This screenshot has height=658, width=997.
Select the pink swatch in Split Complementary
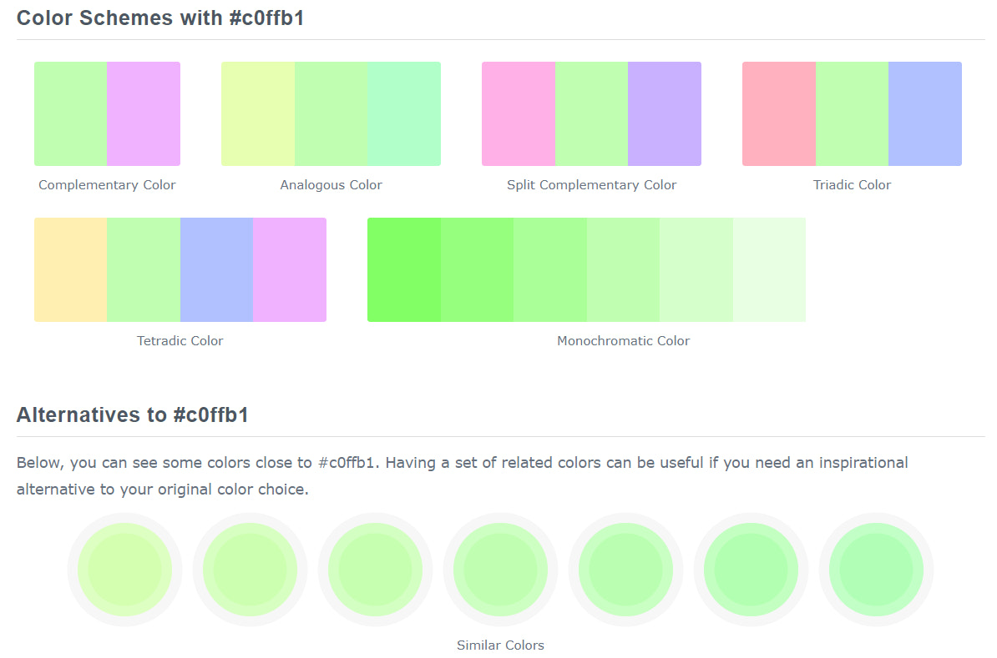pos(519,113)
